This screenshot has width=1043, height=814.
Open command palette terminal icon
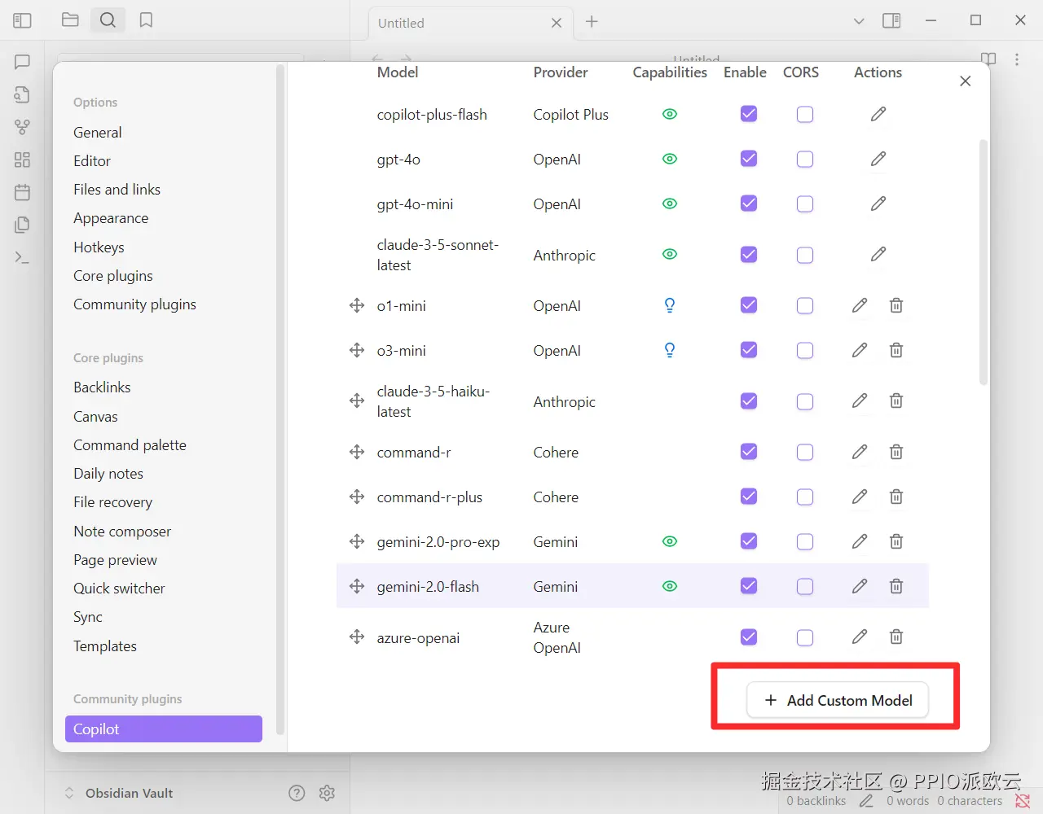[x=22, y=258]
